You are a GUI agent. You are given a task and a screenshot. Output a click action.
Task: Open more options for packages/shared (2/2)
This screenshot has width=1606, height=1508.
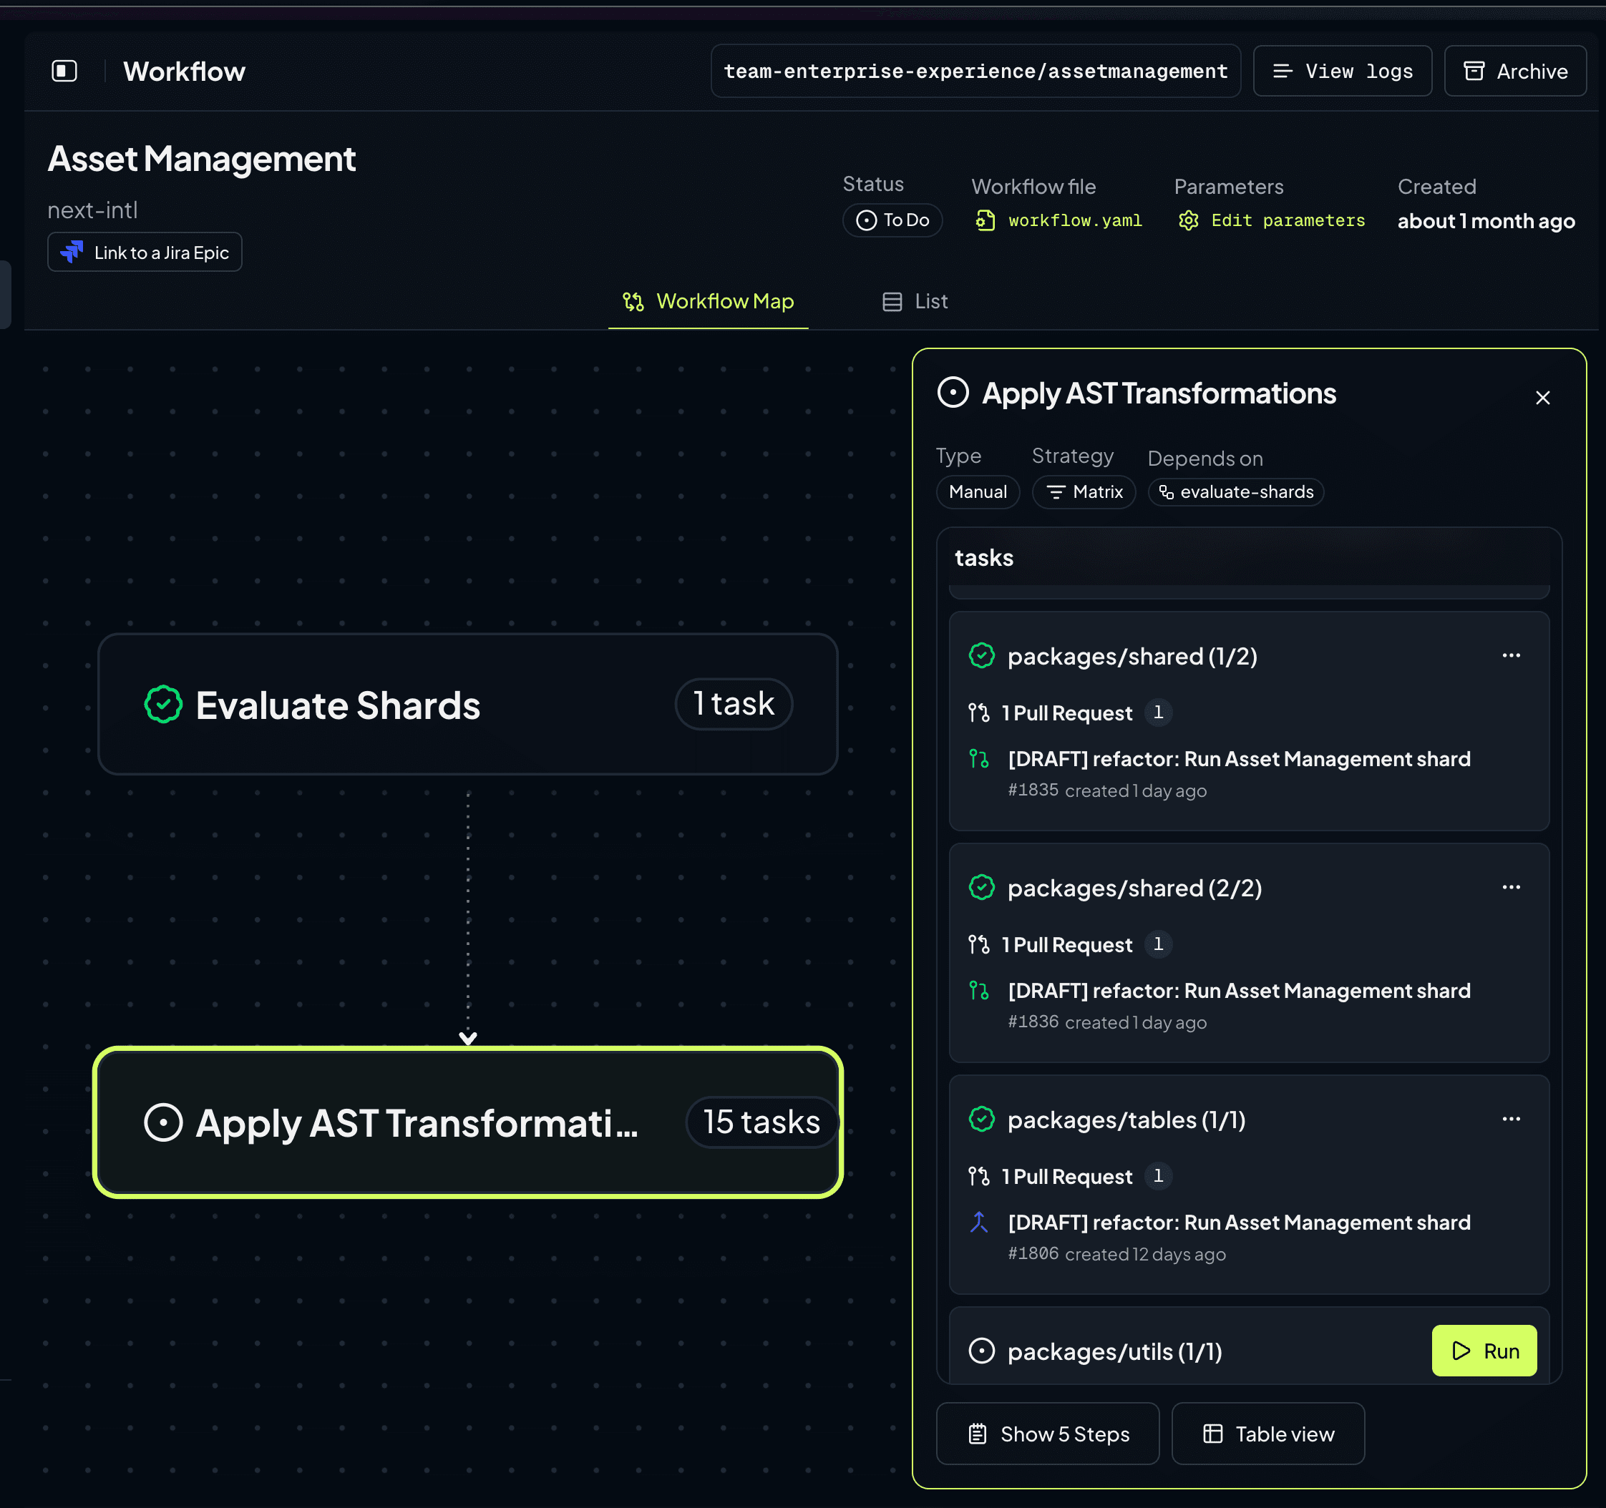click(x=1511, y=887)
